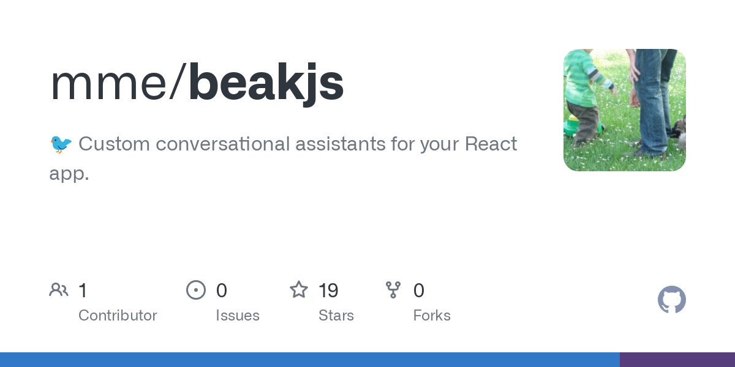Click the "Contributor" label
Screen dimensions: 735x367
(118, 316)
